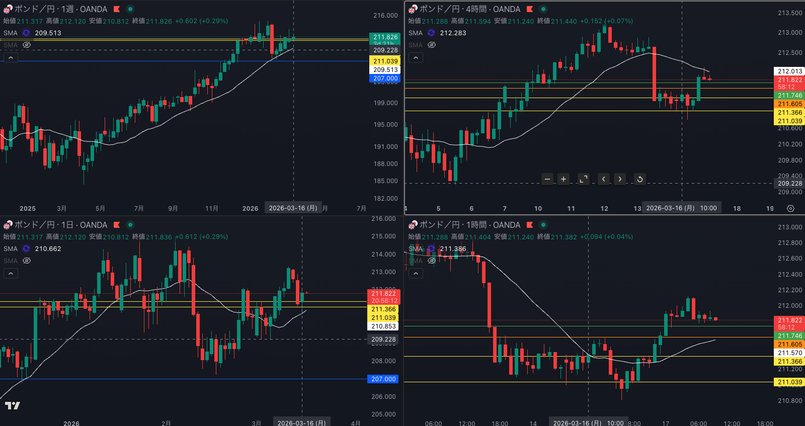Collapse the indicator legend on weekly chart
This screenshot has height=426, width=805.
(11, 58)
